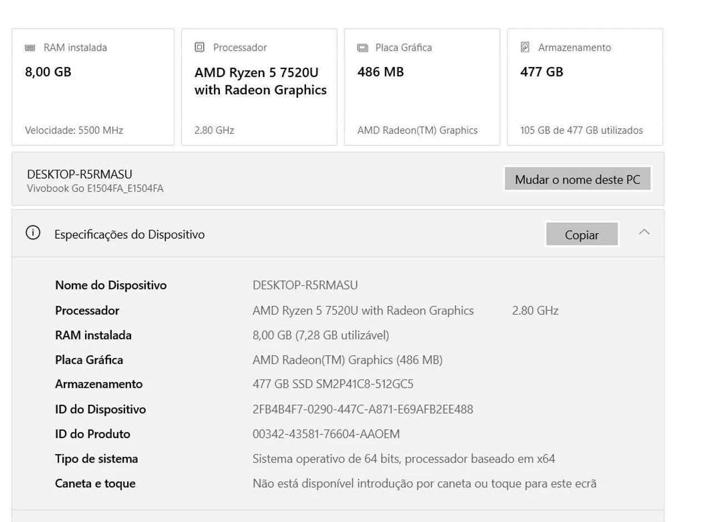
Task: Open the AMD Ryzen 5 7520U processor card
Action: click(259, 87)
